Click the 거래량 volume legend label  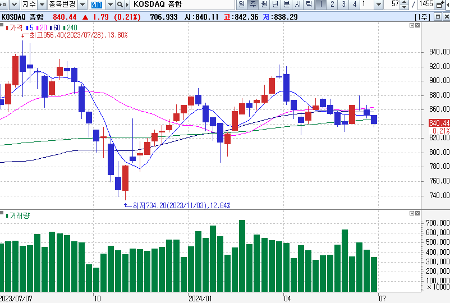pyautogui.click(x=18, y=216)
